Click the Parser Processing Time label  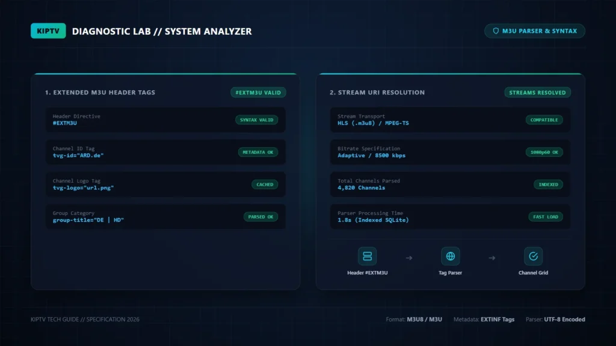370,213
